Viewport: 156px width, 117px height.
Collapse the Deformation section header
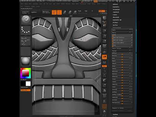(117, 28)
